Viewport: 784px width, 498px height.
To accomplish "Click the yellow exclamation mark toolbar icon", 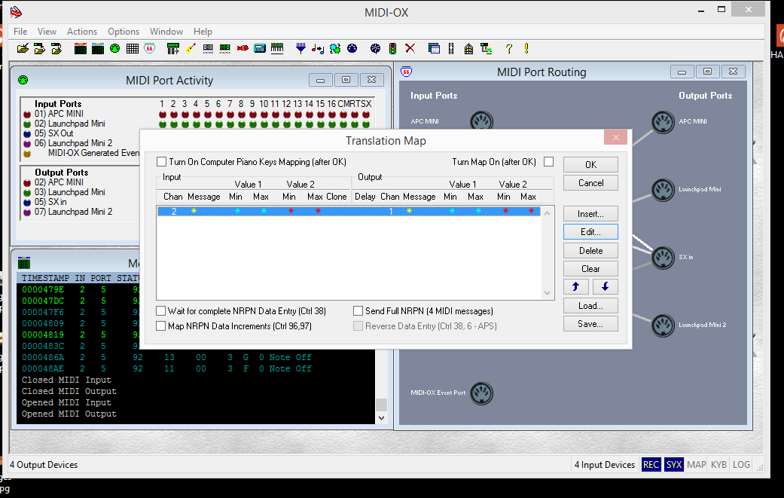I will click(x=526, y=48).
